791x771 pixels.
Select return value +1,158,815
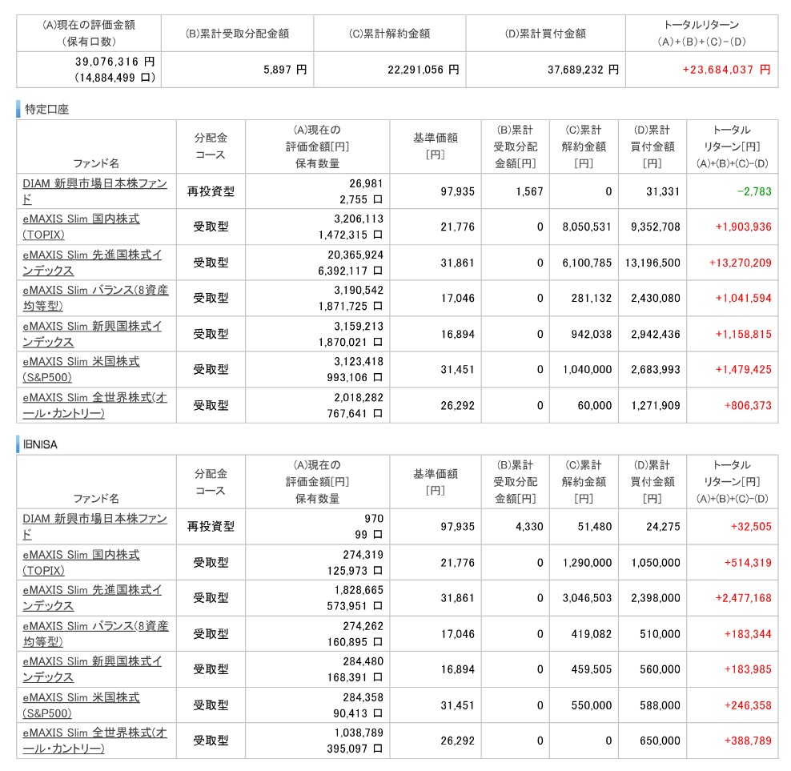tap(744, 334)
